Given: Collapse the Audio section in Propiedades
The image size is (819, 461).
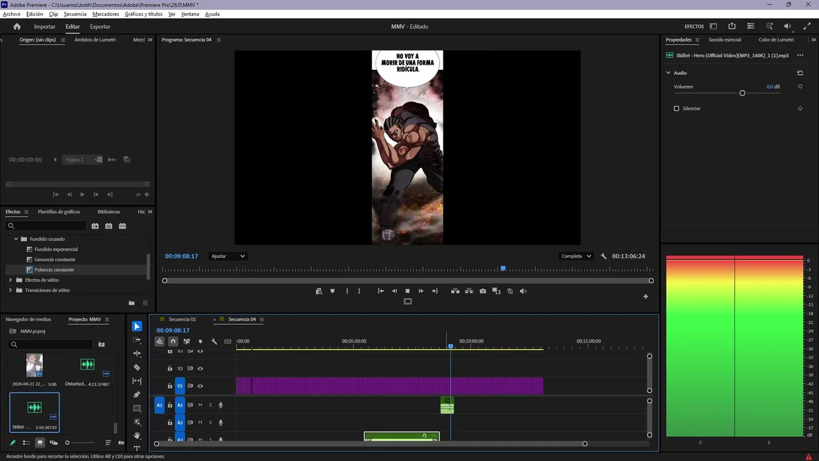Looking at the screenshot, I should 668,73.
